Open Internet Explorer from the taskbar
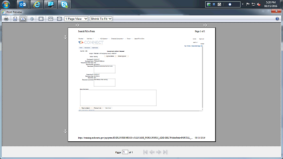This screenshot has width=283, height=159. pyautogui.click(x=37, y=4)
